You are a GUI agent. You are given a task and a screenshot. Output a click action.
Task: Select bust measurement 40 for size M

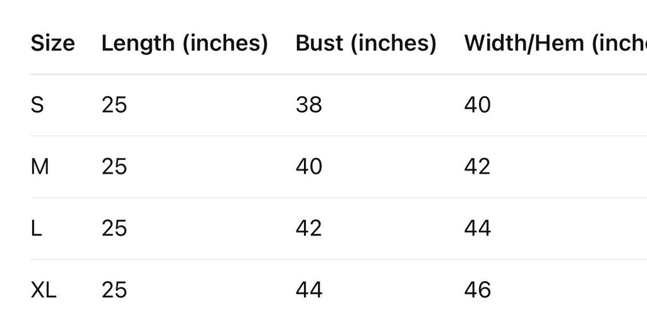tap(309, 167)
